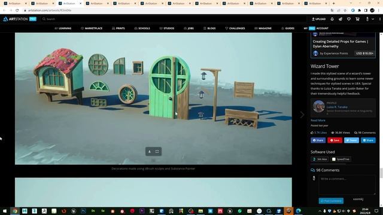This screenshot has width=383, height=215.
Task: Click the 3ds Max software tag
Action: pyautogui.click(x=320, y=159)
